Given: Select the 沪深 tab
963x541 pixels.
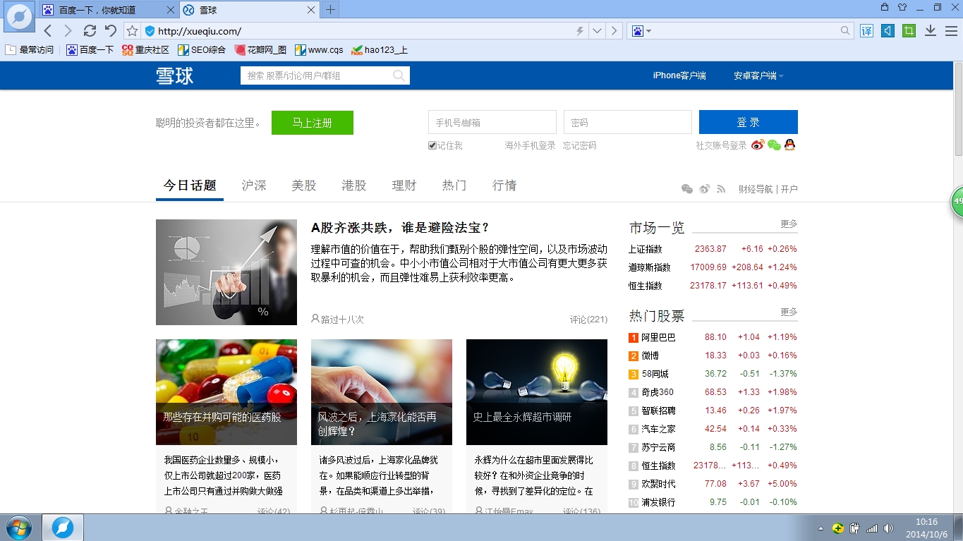Looking at the screenshot, I should coord(254,186).
